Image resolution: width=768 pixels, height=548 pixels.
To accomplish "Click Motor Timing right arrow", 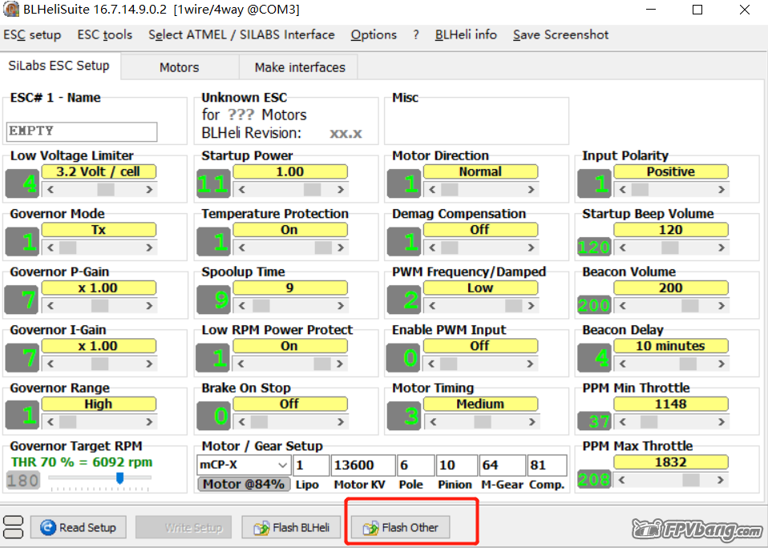I will [x=531, y=421].
